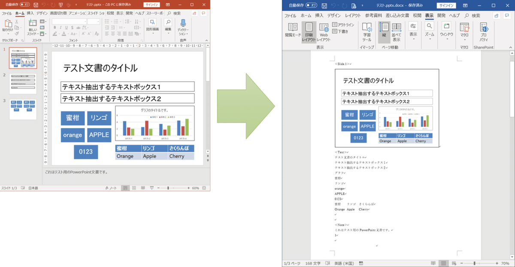The height and width of the screenshot is (267, 515).
Task: Open the Editing (編集) search group in PowerPoint
Action: (168, 26)
